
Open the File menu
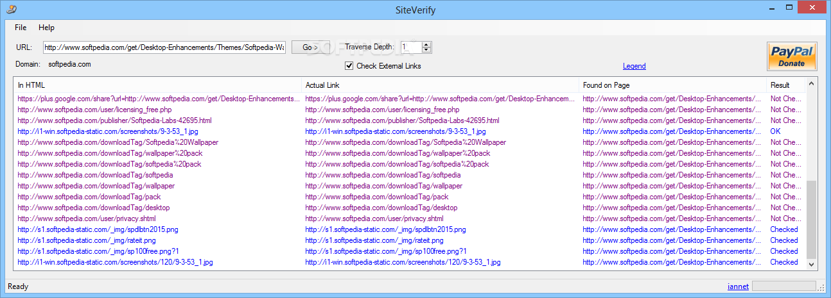[x=21, y=28]
